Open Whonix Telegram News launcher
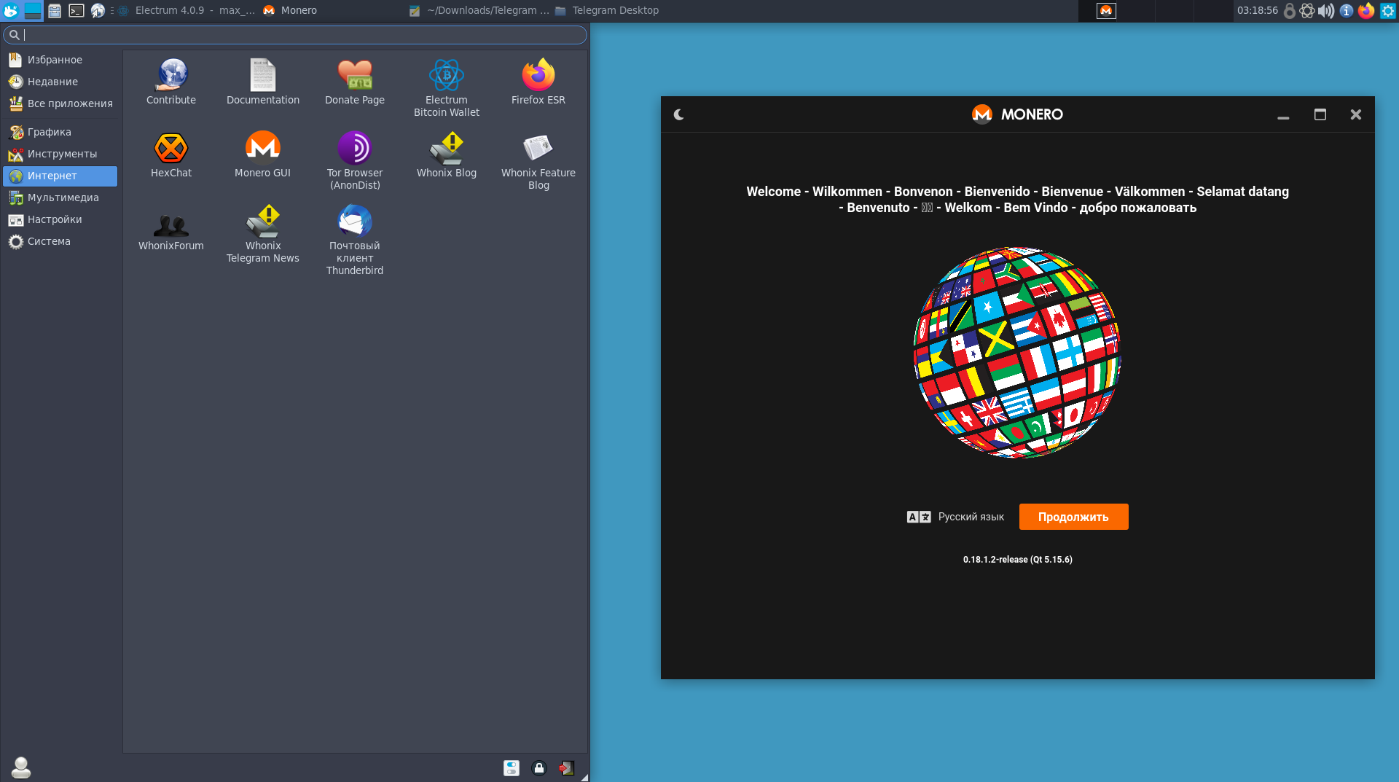Viewport: 1399px width, 782px height. coord(263,233)
